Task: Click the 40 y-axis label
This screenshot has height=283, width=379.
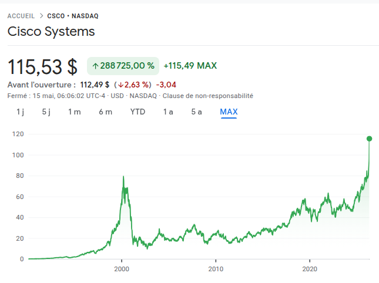Action: point(20,217)
